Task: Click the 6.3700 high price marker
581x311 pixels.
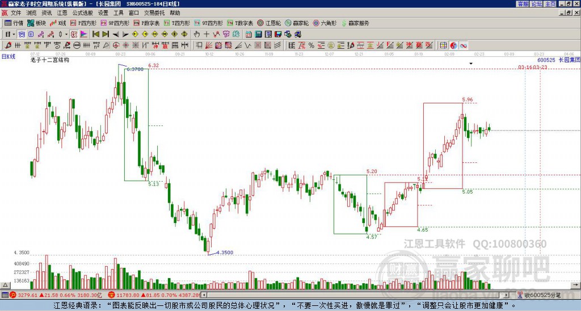Action: 135,69
